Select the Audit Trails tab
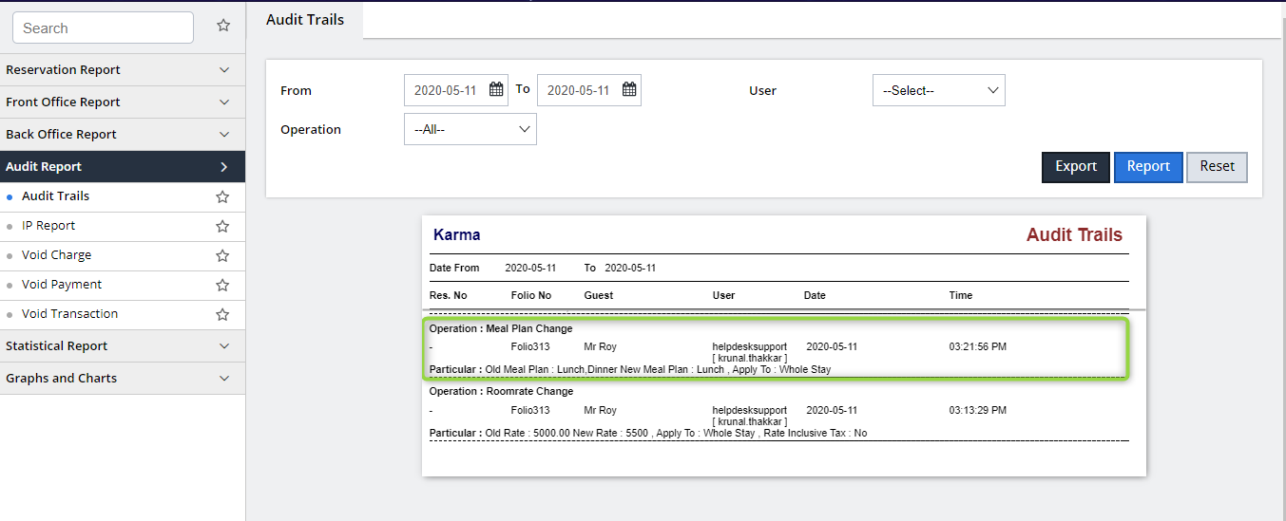The width and height of the screenshot is (1286, 521). pyautogui.click(x=305, y=20)
